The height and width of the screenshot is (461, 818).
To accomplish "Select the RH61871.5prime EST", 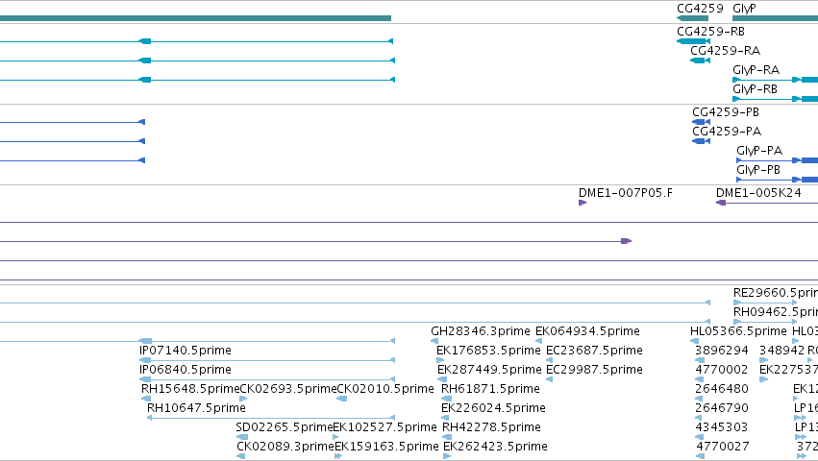I will click(x=447, y=399).
